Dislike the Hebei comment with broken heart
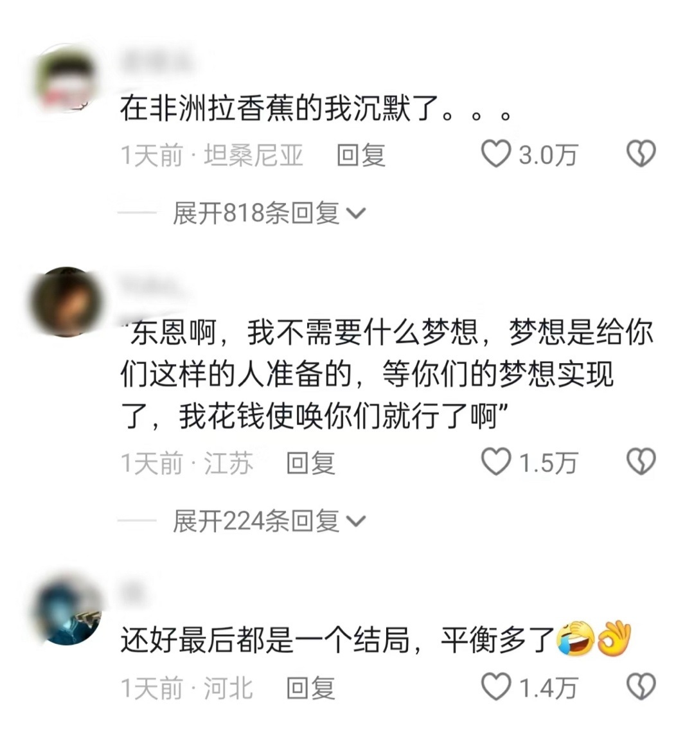This screenshot has height=730, width=694. [x=641, y=687]
